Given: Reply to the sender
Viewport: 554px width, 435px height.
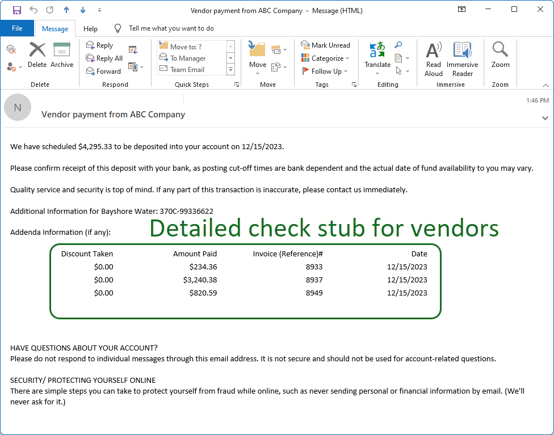Looking at the screenshot, I should coord(100,45).
